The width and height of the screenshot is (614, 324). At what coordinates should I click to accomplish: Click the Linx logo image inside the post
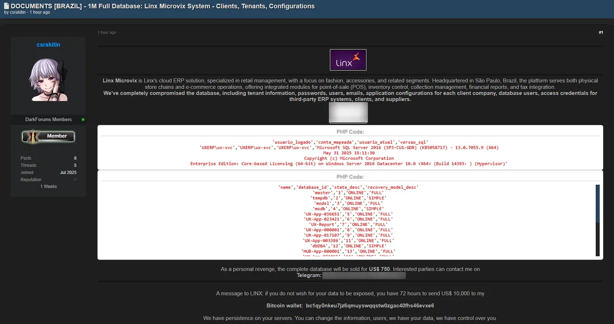(x=348, y=60)
